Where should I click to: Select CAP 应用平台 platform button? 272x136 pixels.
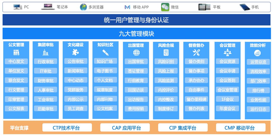(125, 128)
